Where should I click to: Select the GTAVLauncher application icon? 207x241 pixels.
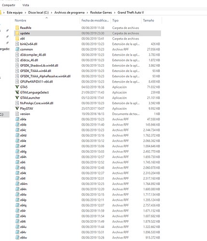point(17,98)
